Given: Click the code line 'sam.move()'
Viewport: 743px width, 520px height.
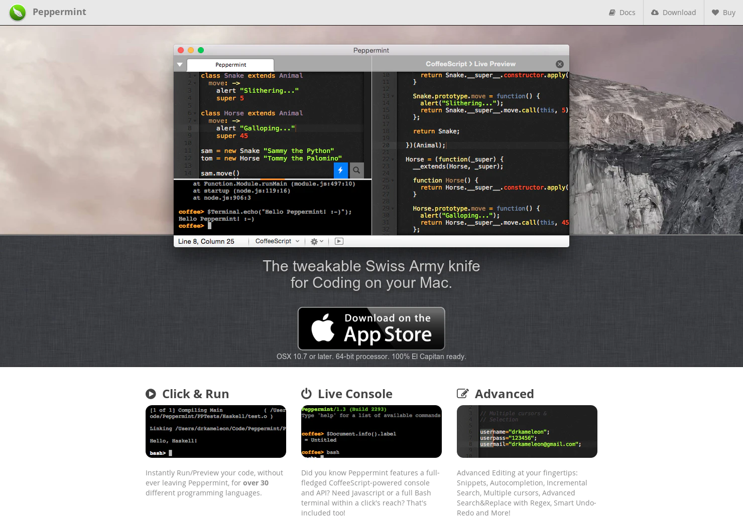Looking at the screenshot, I should (220, 174).
